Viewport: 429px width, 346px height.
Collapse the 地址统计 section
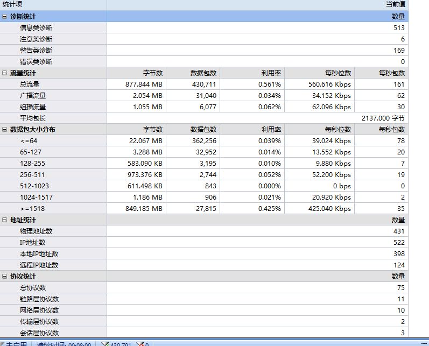4,220
